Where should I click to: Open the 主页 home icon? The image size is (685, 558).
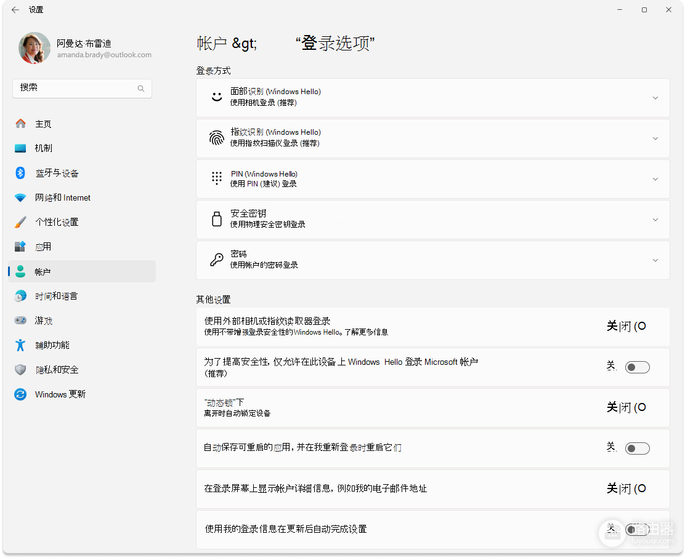[x=20, y=124]
